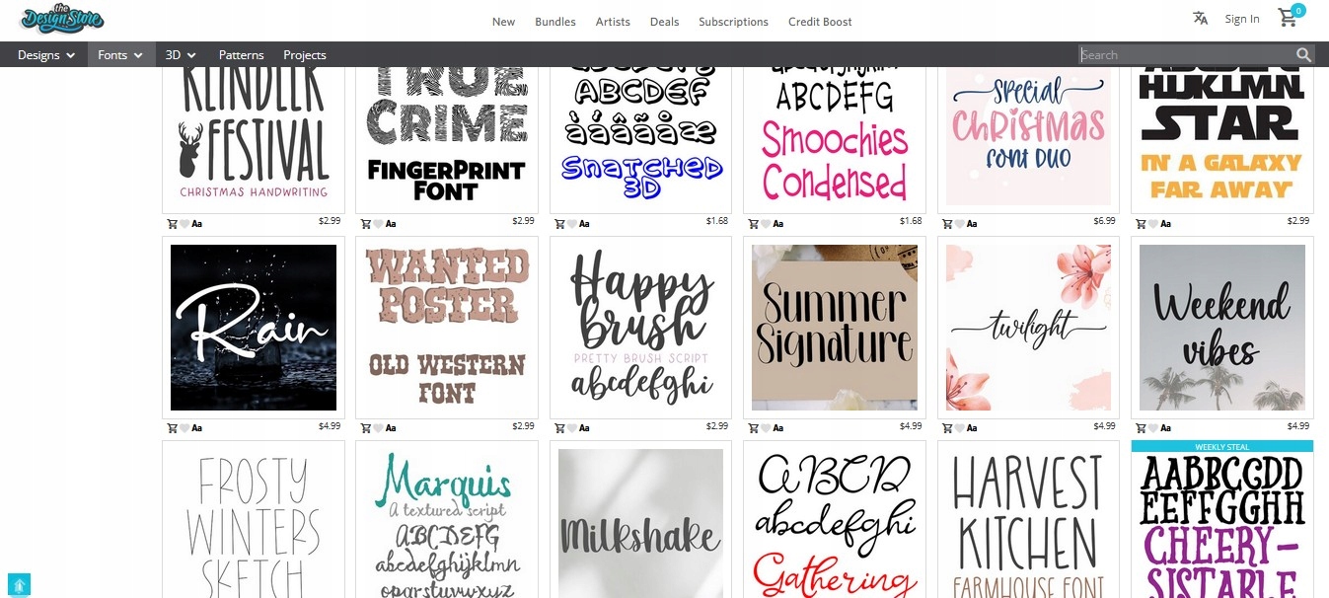This screenshot has width=1329, height=598.
Task: Click the Weekly Steal banner on Cheery font
Action: pos(1222,447)
